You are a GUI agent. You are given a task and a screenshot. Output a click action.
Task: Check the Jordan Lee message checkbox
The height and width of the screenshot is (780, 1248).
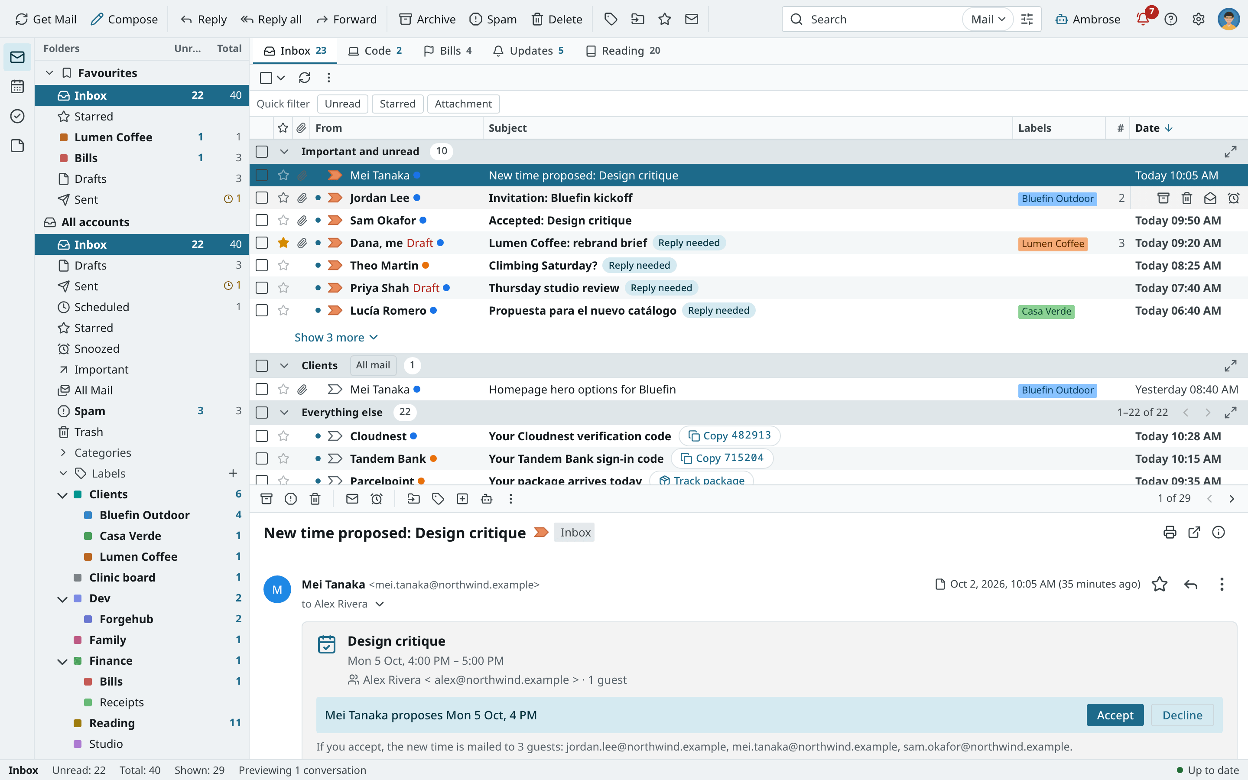(x=262, y=198)
